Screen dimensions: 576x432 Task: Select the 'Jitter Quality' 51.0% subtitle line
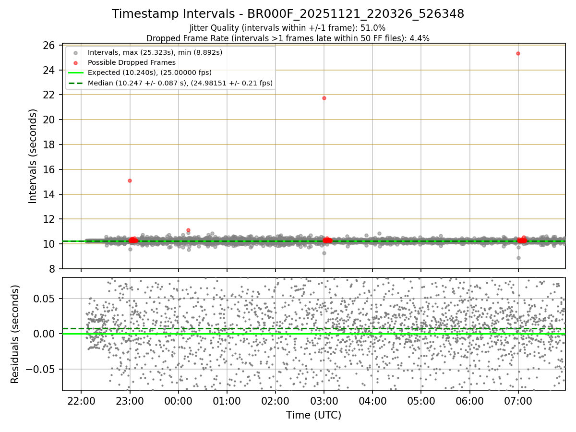click(288, 28)
